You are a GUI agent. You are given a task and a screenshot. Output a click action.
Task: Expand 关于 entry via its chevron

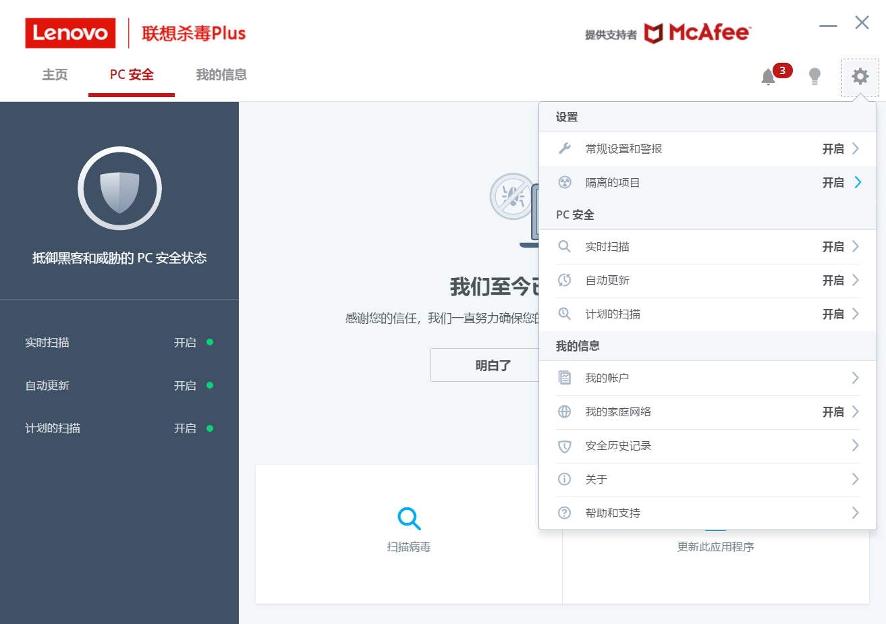pos(854,479)
